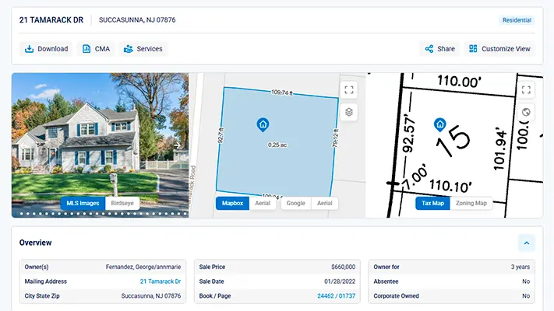Click home marker on parcel map
Viewport: 554px width, 311px height.
(263, 124)
